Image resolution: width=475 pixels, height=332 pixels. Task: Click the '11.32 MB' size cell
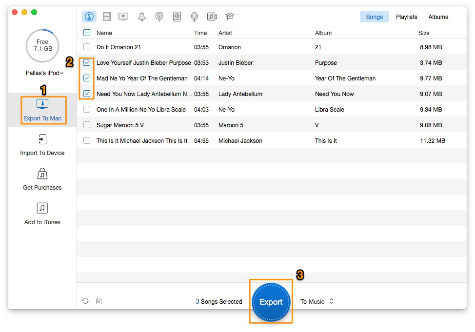(433, 140)
